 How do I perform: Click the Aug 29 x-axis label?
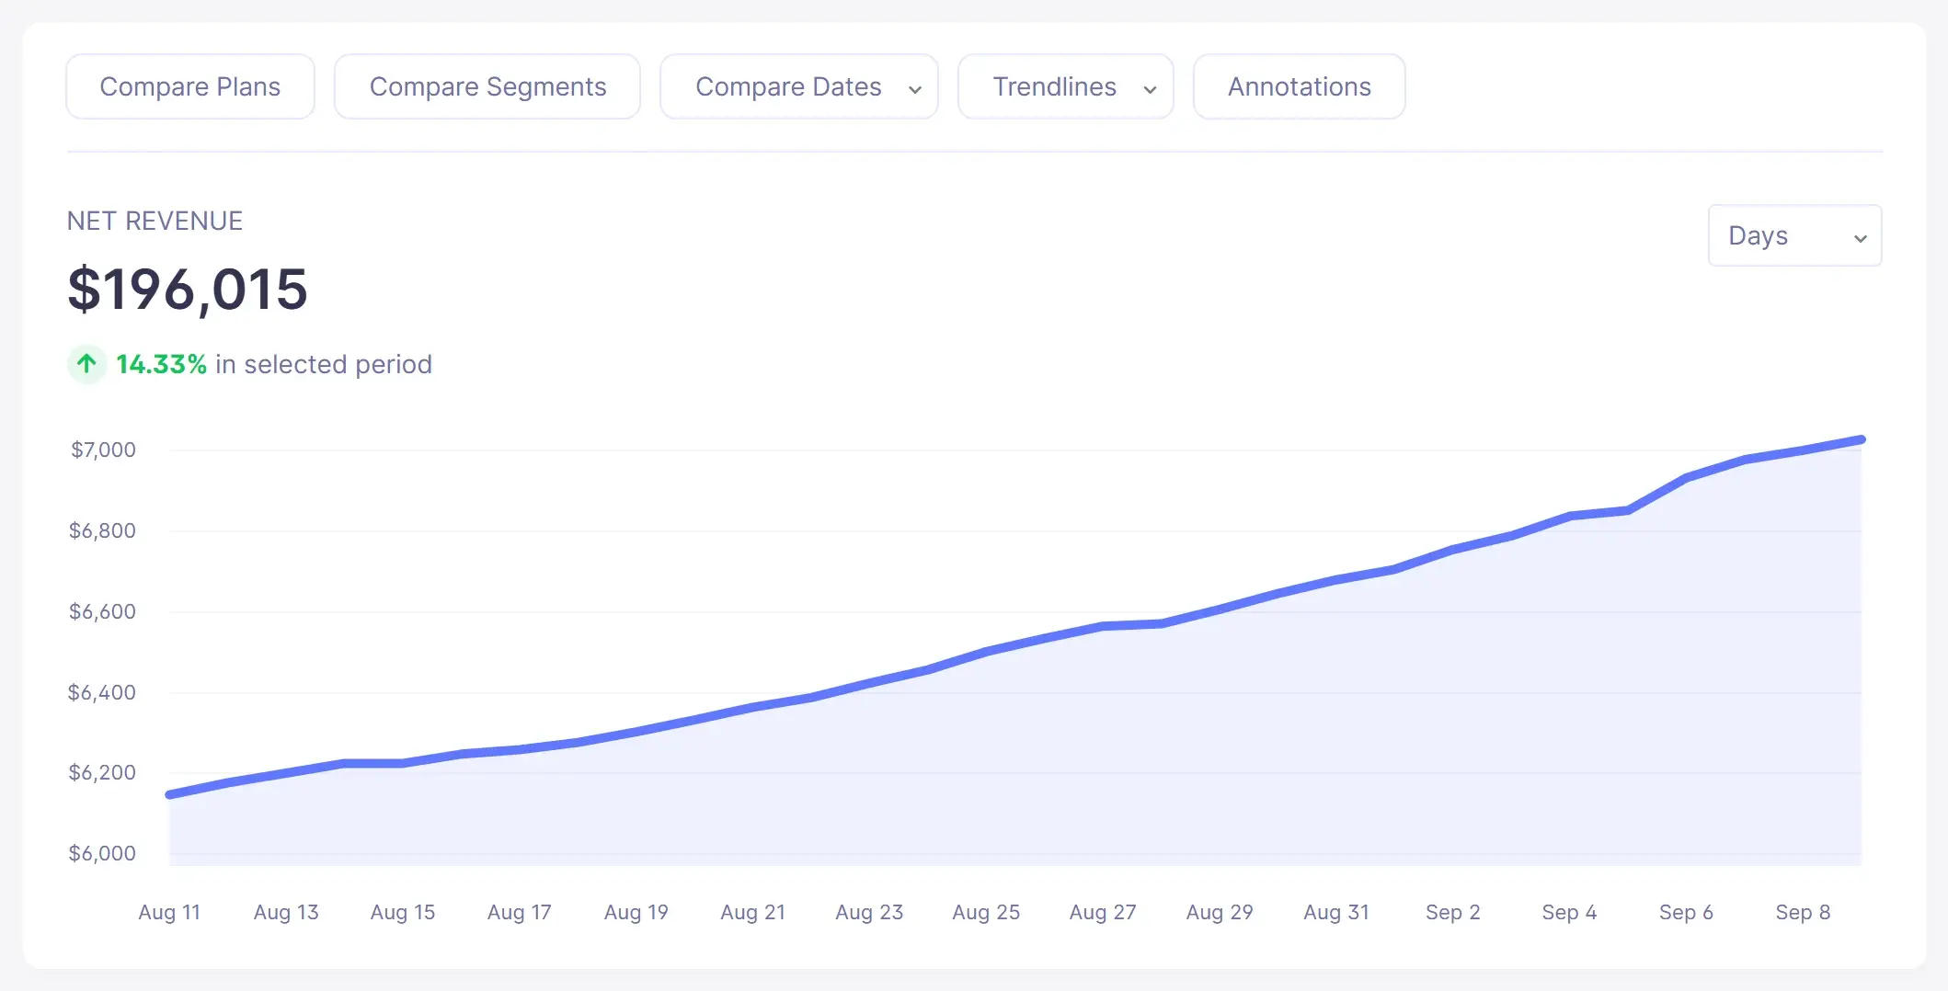[1220, 912]
